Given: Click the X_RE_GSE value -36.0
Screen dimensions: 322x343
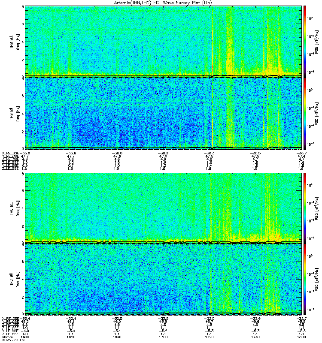Looking at the screenshot, I should click(x=117, y=153).
